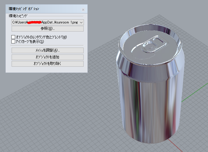
Task: Close the 環境マッピングオプション dialog
Action: point(83,10)
